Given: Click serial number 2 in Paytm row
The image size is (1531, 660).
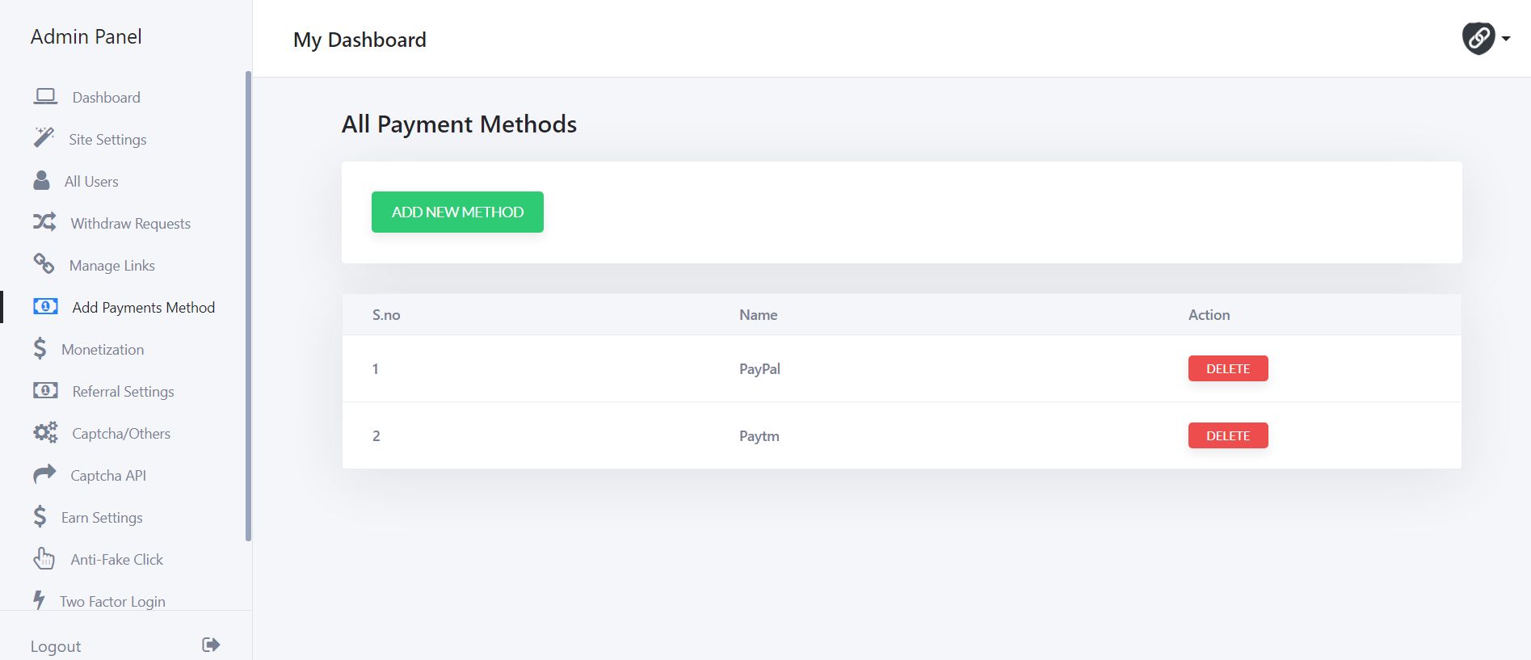Looking at the screenshot, I should pyautogui.click(x=376, y=436).
